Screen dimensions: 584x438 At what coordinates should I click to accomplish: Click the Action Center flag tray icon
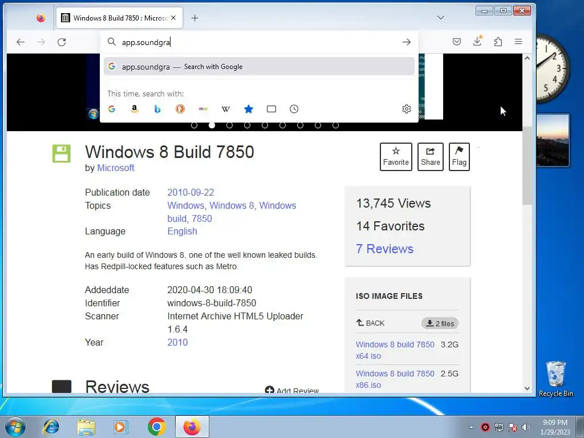(x=513, y=427)
